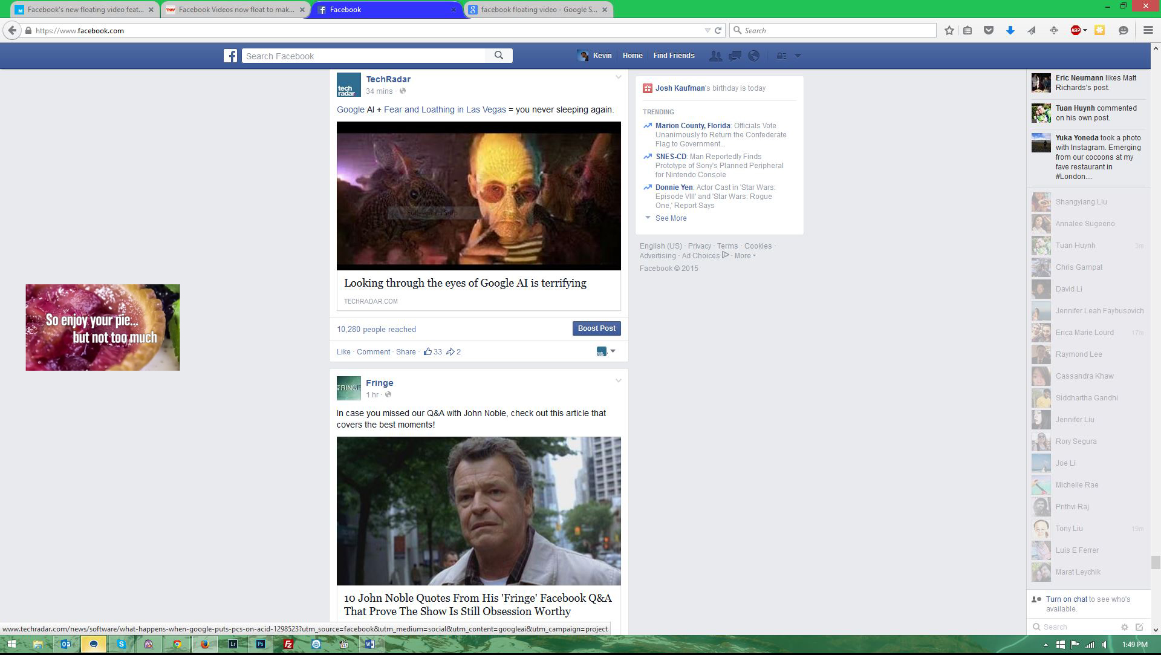Click the TechRadar article link
The width and height of the screenshot is (1161, 655).
tap(465, 282)
